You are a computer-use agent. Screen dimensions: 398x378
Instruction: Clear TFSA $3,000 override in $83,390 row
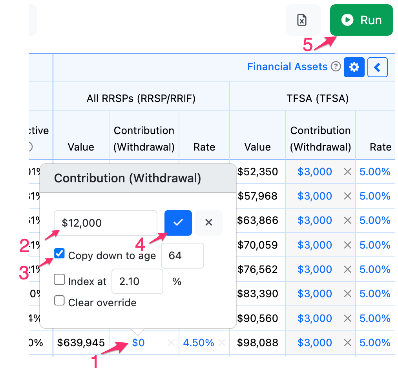[347, 294]
